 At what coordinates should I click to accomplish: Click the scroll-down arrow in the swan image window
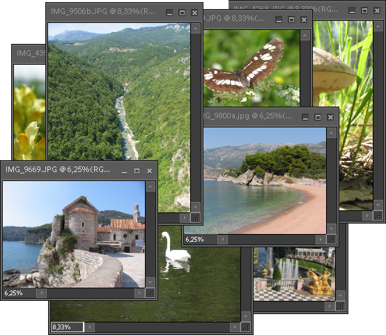click(246, 316)
